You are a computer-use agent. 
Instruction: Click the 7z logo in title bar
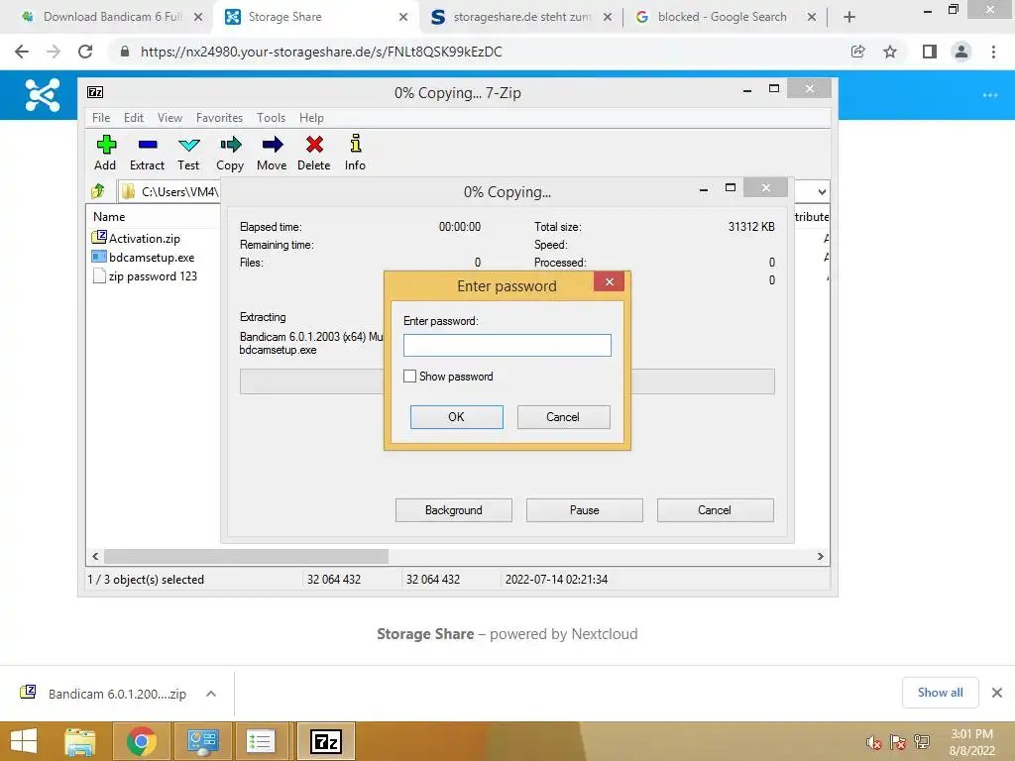click(95, 92)
